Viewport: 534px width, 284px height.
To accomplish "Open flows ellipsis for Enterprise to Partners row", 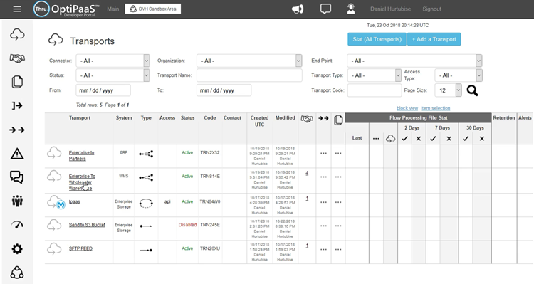I will coord(323,153).
